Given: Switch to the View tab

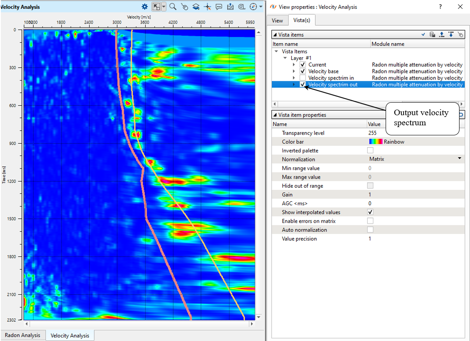Looking at the screenshot, I should coord(277,21).
